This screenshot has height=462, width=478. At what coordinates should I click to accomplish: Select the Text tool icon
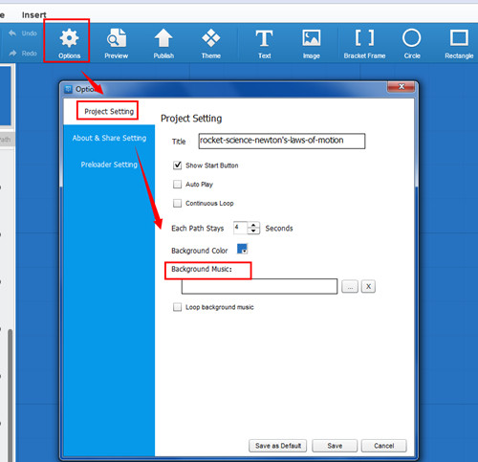(x=264, y=38)
